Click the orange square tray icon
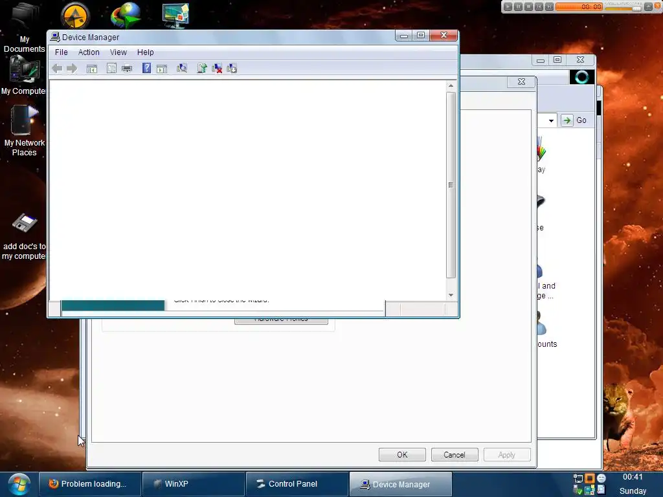The height and width of the screenshot is (497, 663). click(x=589, y=478)
